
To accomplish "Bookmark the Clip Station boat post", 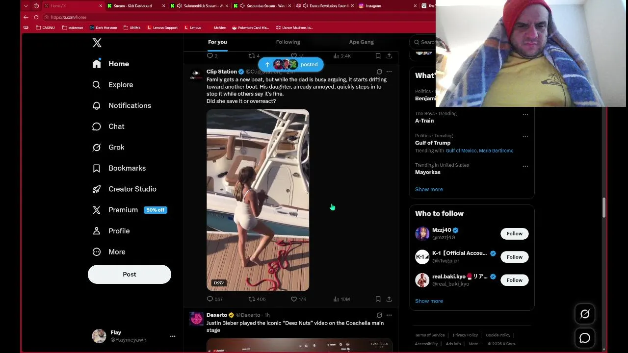I will point(378,299).
